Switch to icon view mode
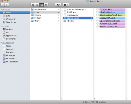The height and width of the screenshot is (104, 131). coord(33,5)
